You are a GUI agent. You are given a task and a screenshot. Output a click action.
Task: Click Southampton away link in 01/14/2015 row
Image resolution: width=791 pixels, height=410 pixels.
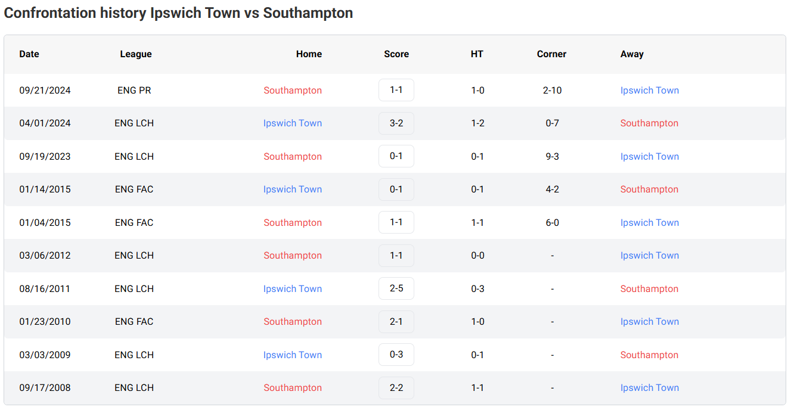click(x=649, y=190)
